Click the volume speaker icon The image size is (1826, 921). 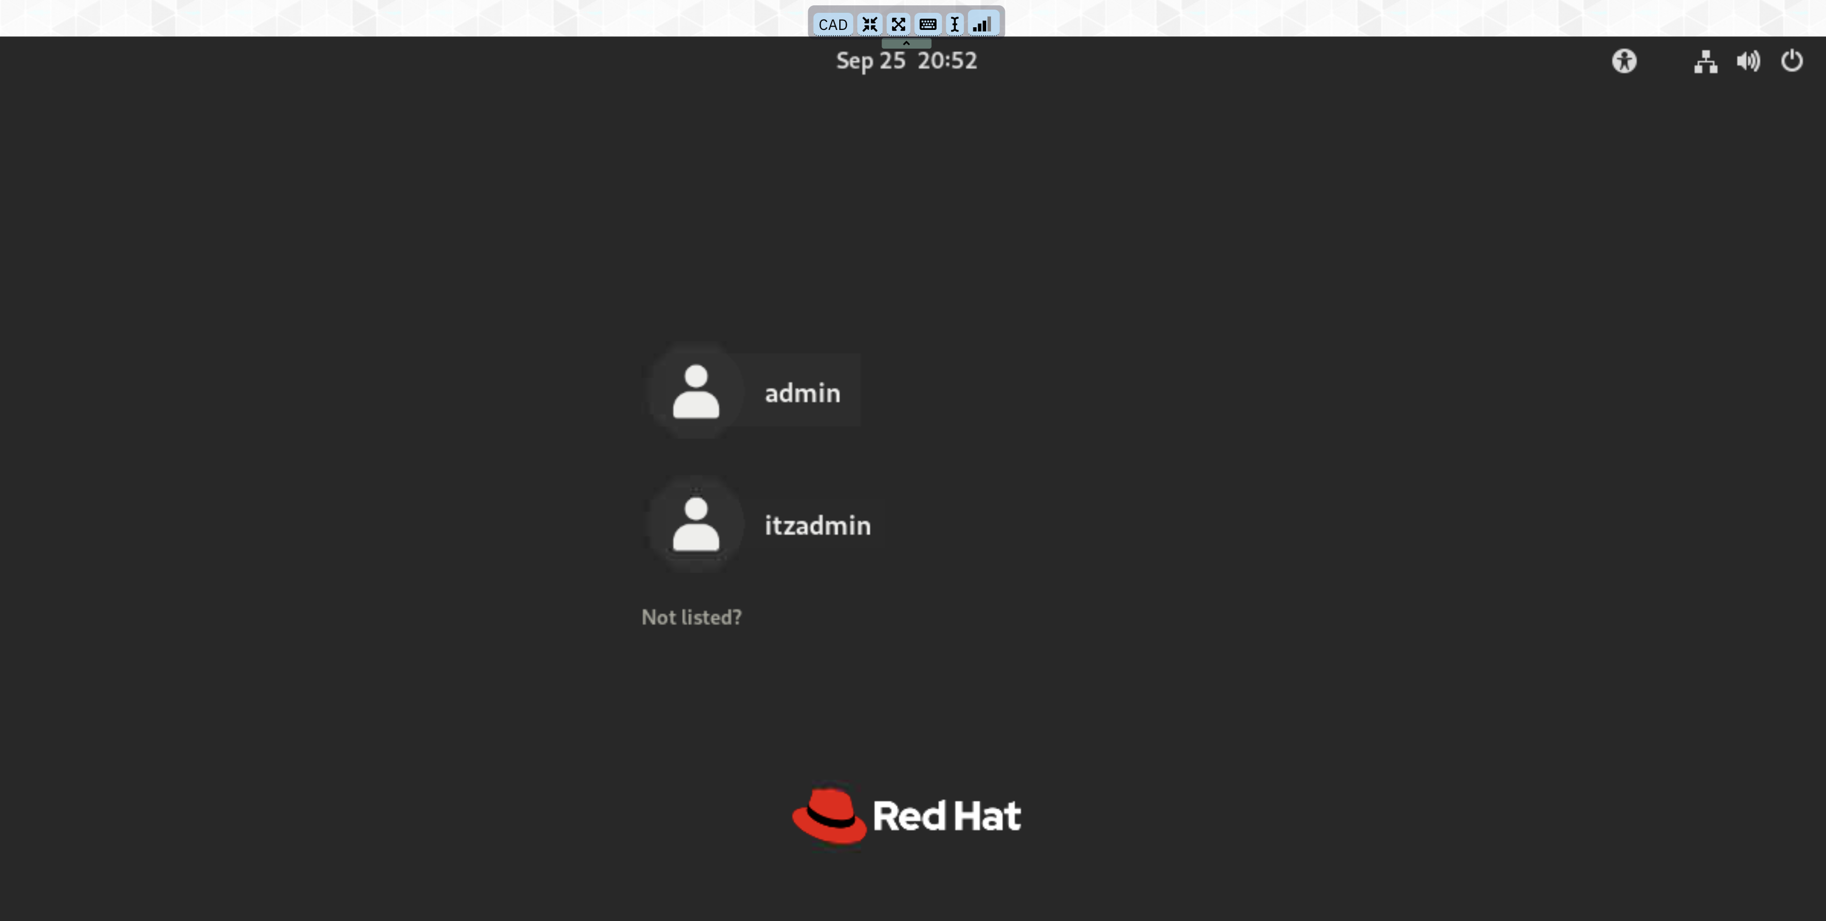(x=1748, y=61)
